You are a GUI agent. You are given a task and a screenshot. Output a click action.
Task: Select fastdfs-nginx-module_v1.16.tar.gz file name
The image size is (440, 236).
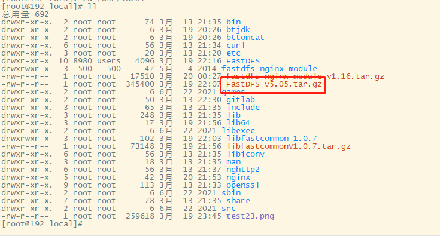pyautogui.click(x=305, y=76)
